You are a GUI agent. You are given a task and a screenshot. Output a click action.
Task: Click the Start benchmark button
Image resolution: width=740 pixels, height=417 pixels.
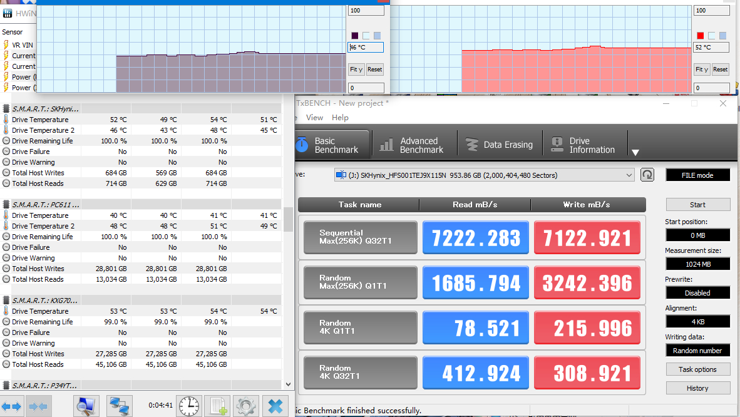[697, 205]
